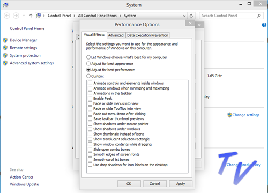Refresh the System window
Image resolution: width=268 pixels, height=193 pixels.
[191, 16]
